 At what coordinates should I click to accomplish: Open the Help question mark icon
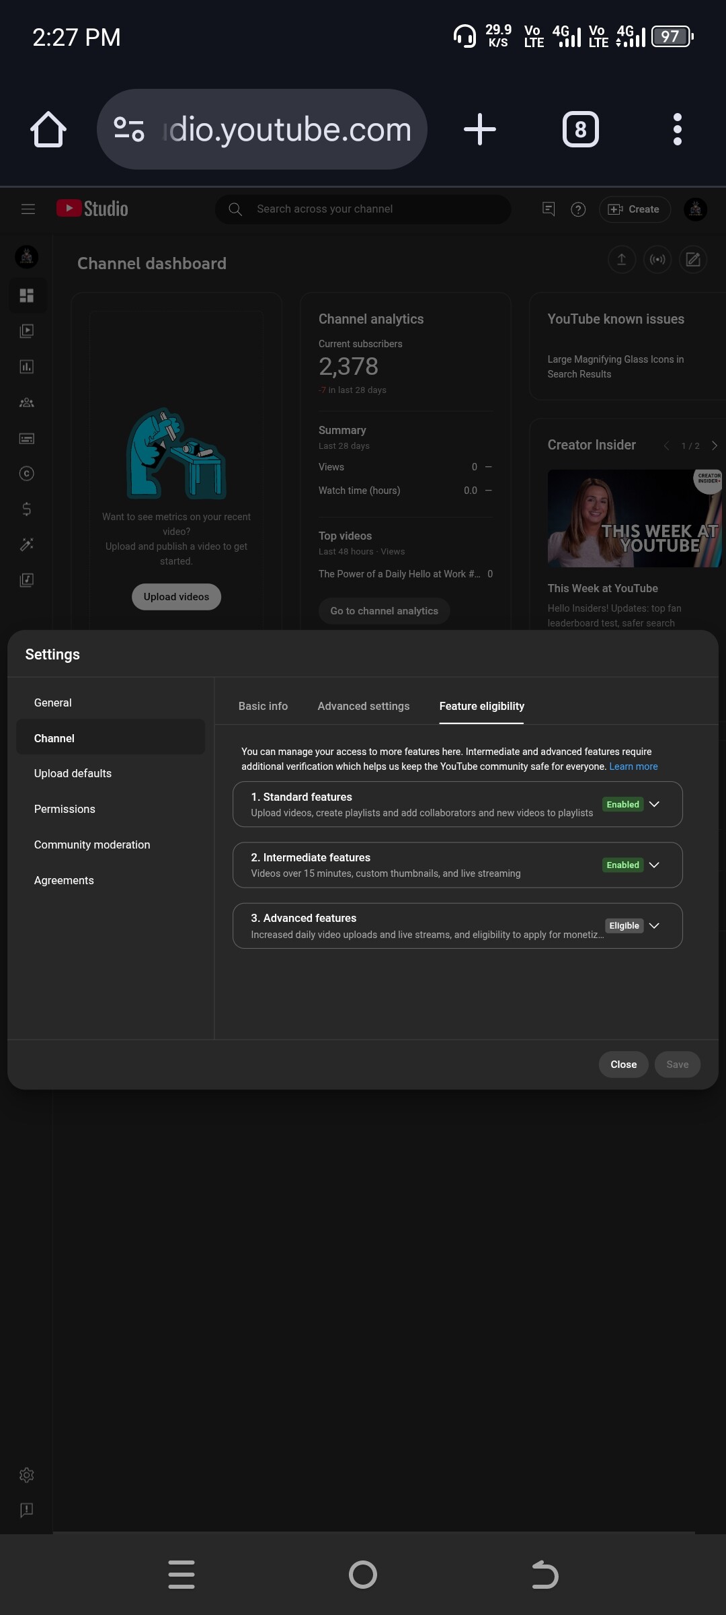pyautogui.click(x=578, y=209)
